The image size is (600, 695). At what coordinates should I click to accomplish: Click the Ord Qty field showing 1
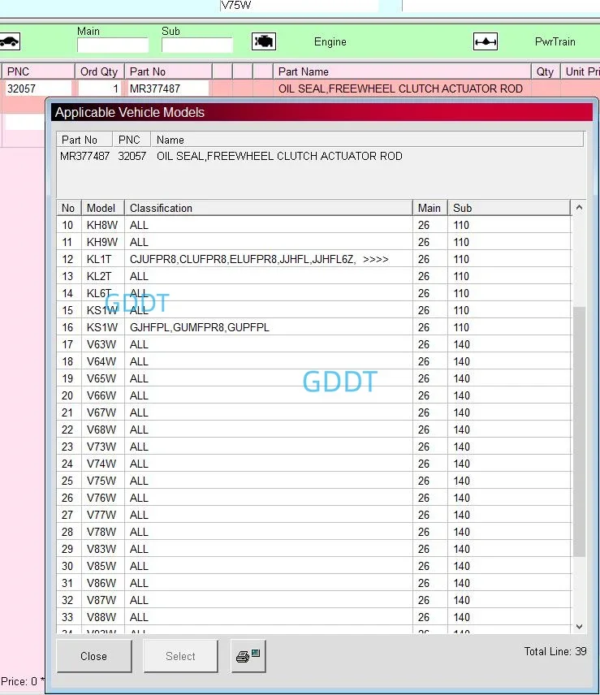99,88
